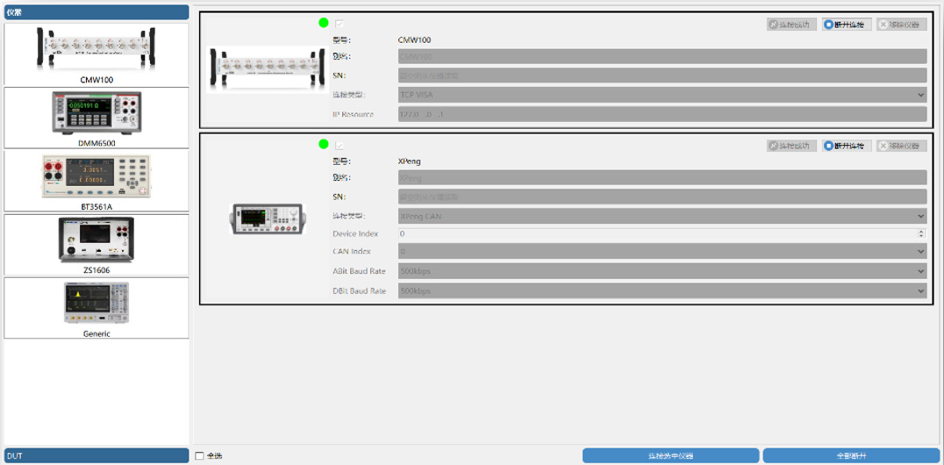The height and width of the screenshot is (465, 944).
Task: Open the 仪器 instruments section header
Action: (97, 12)
